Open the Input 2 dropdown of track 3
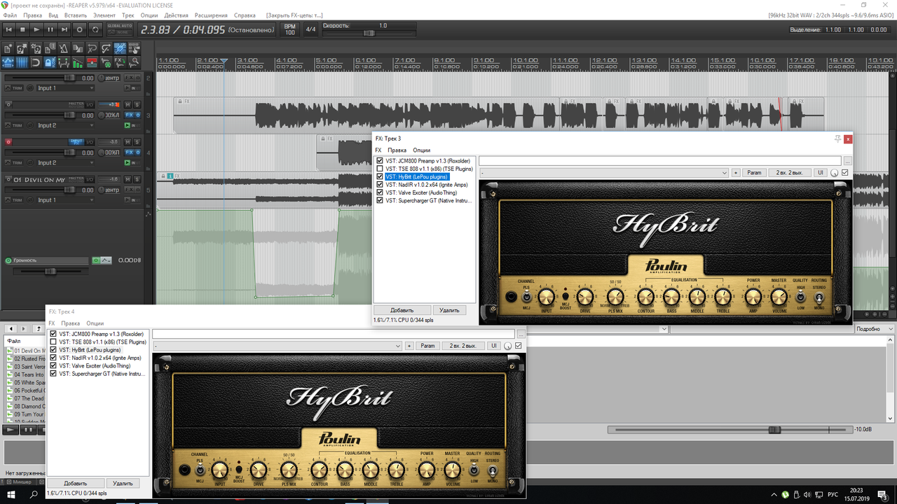 65,125
